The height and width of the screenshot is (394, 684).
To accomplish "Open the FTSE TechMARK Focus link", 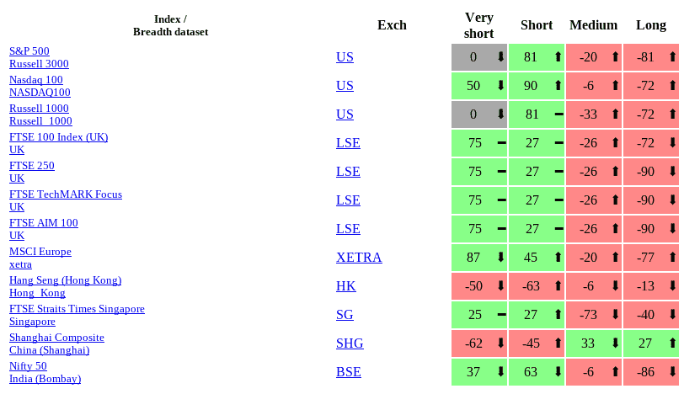I will [x=66, y=194].
